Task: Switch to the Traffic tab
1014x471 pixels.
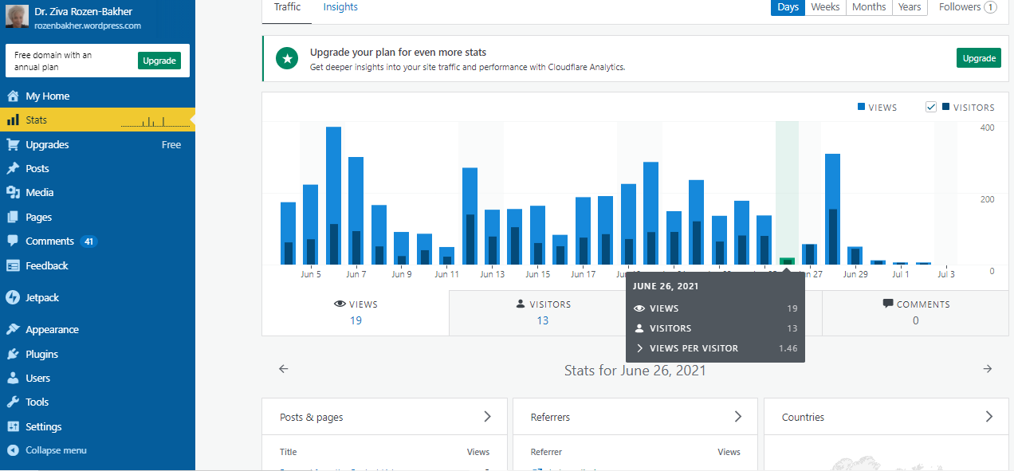Action: (287, 7)
